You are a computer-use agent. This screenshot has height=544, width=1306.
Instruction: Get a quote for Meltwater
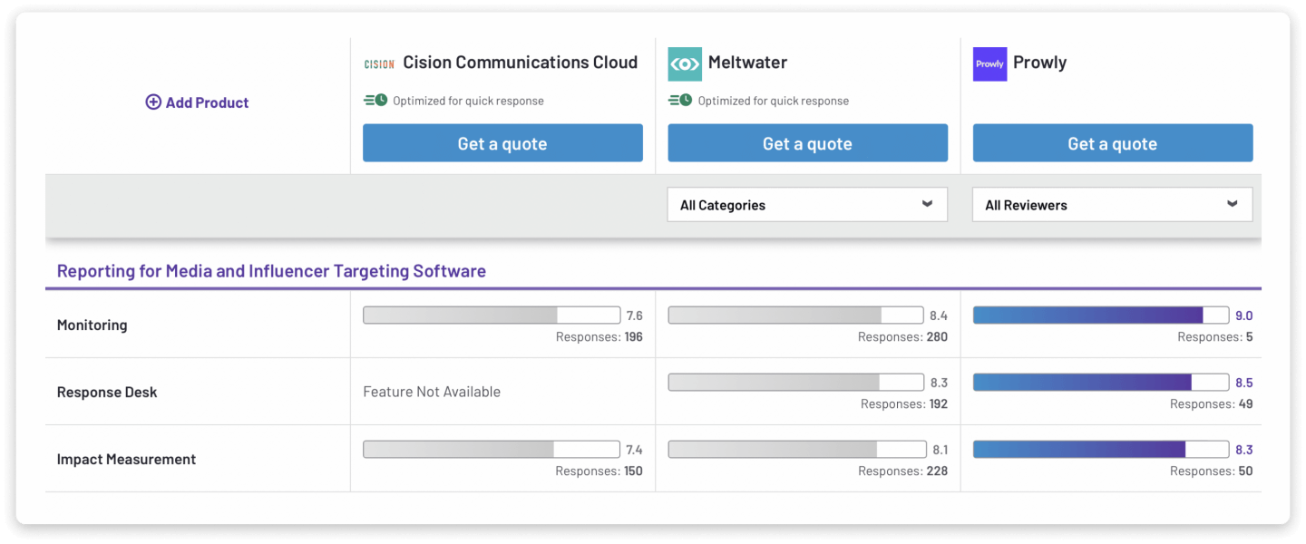(x=807, y=143)
